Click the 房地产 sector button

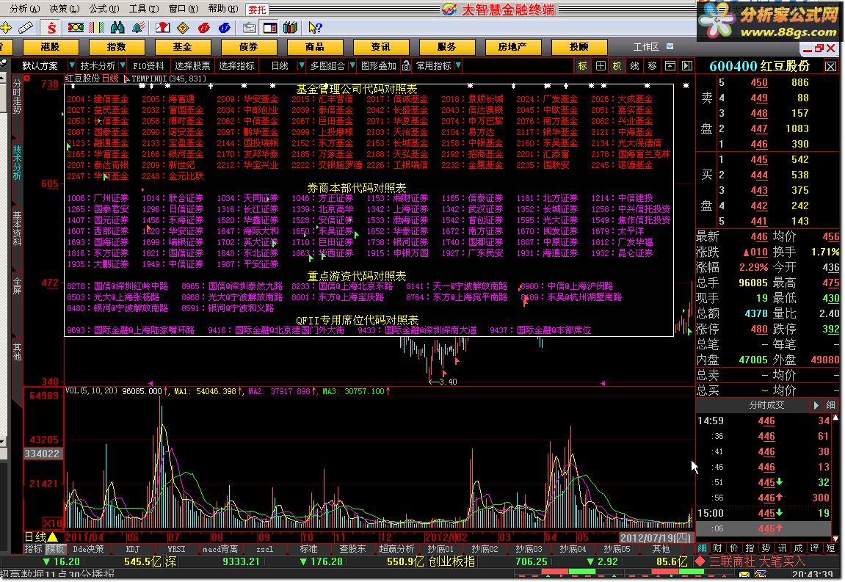click(x=512, y=47)
